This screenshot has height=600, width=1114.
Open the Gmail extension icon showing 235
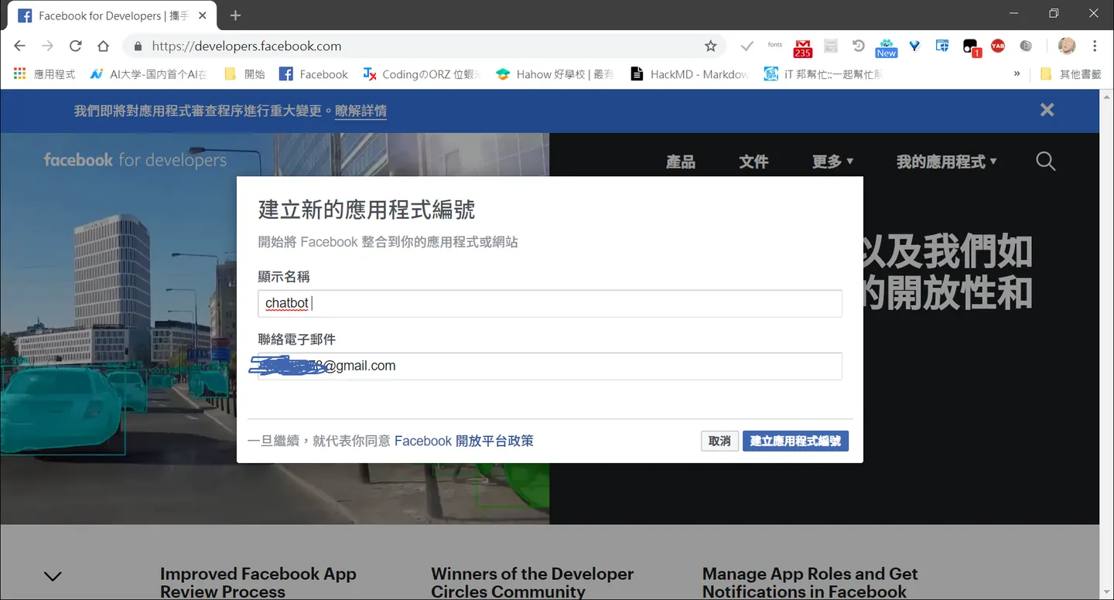tap(802, 48)
